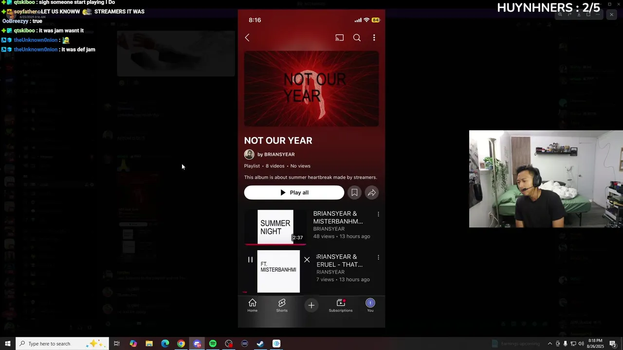Close the image viewer with top-right X
This screenshot has width=623, height=350.
[x=611, y=15]
